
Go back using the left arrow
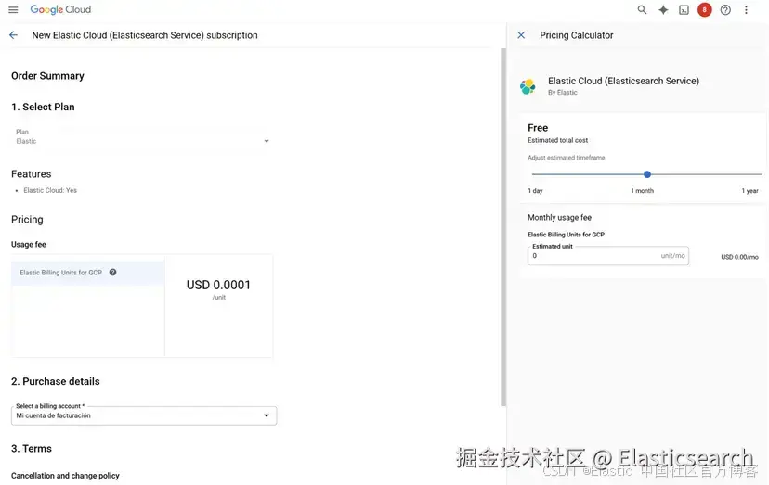tap(13, 35)
